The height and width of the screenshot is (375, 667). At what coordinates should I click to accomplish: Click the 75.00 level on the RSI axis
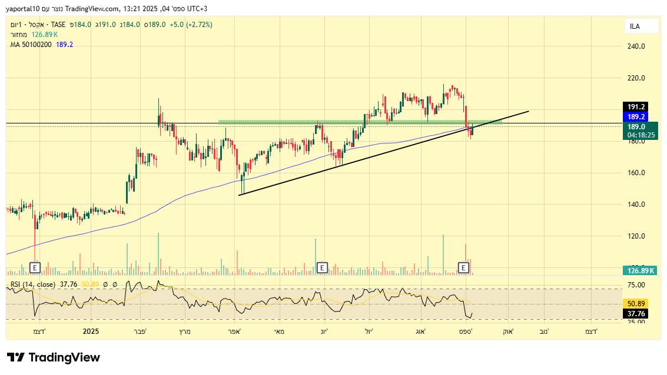636,285
